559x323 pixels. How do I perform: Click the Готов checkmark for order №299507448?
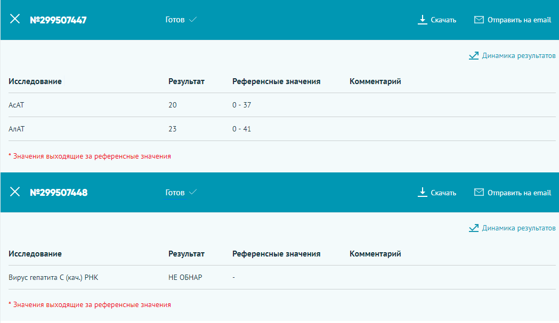(193, 192)
